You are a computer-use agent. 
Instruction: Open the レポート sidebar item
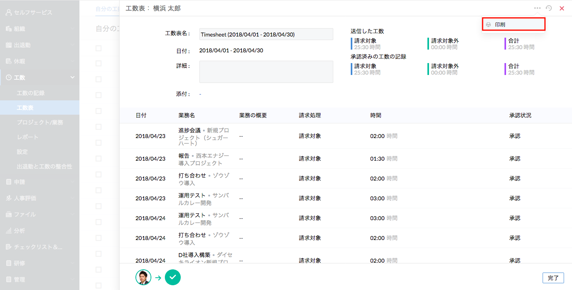27,137
